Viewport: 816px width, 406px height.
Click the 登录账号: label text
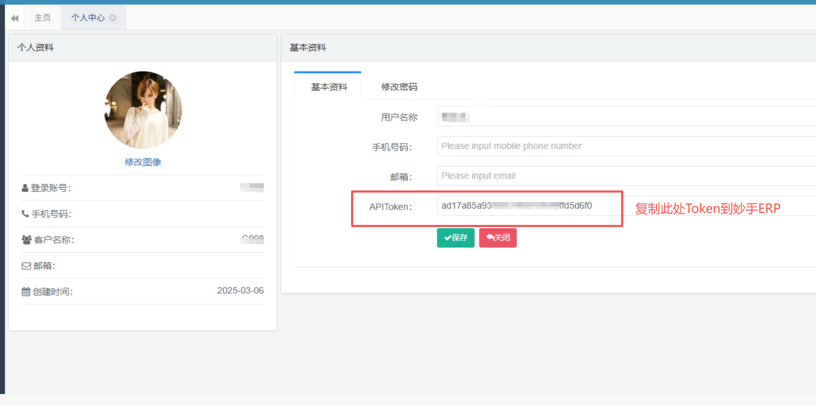[51, 188]
